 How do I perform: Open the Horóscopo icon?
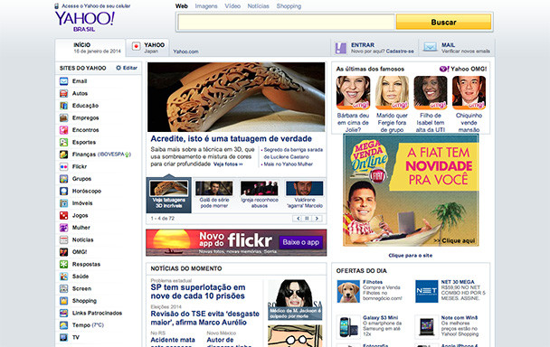click(x=63, y=191)
